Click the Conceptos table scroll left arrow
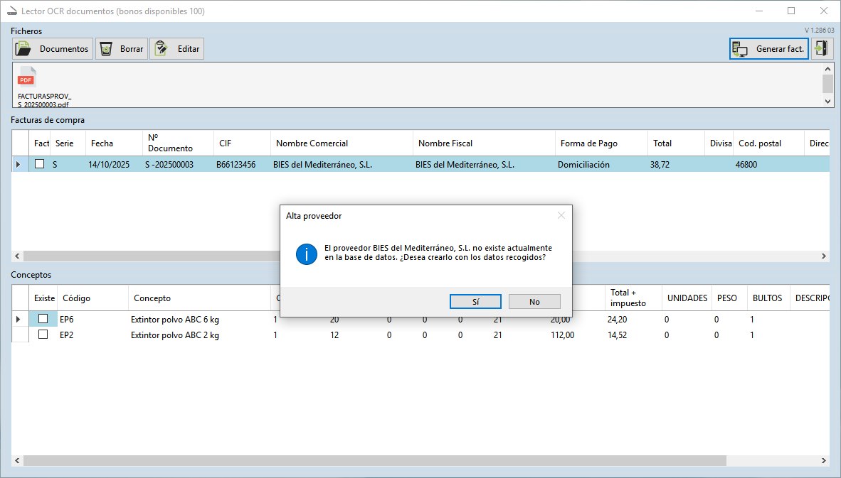The height and width of the screenshot is (478, 841). 17,460
